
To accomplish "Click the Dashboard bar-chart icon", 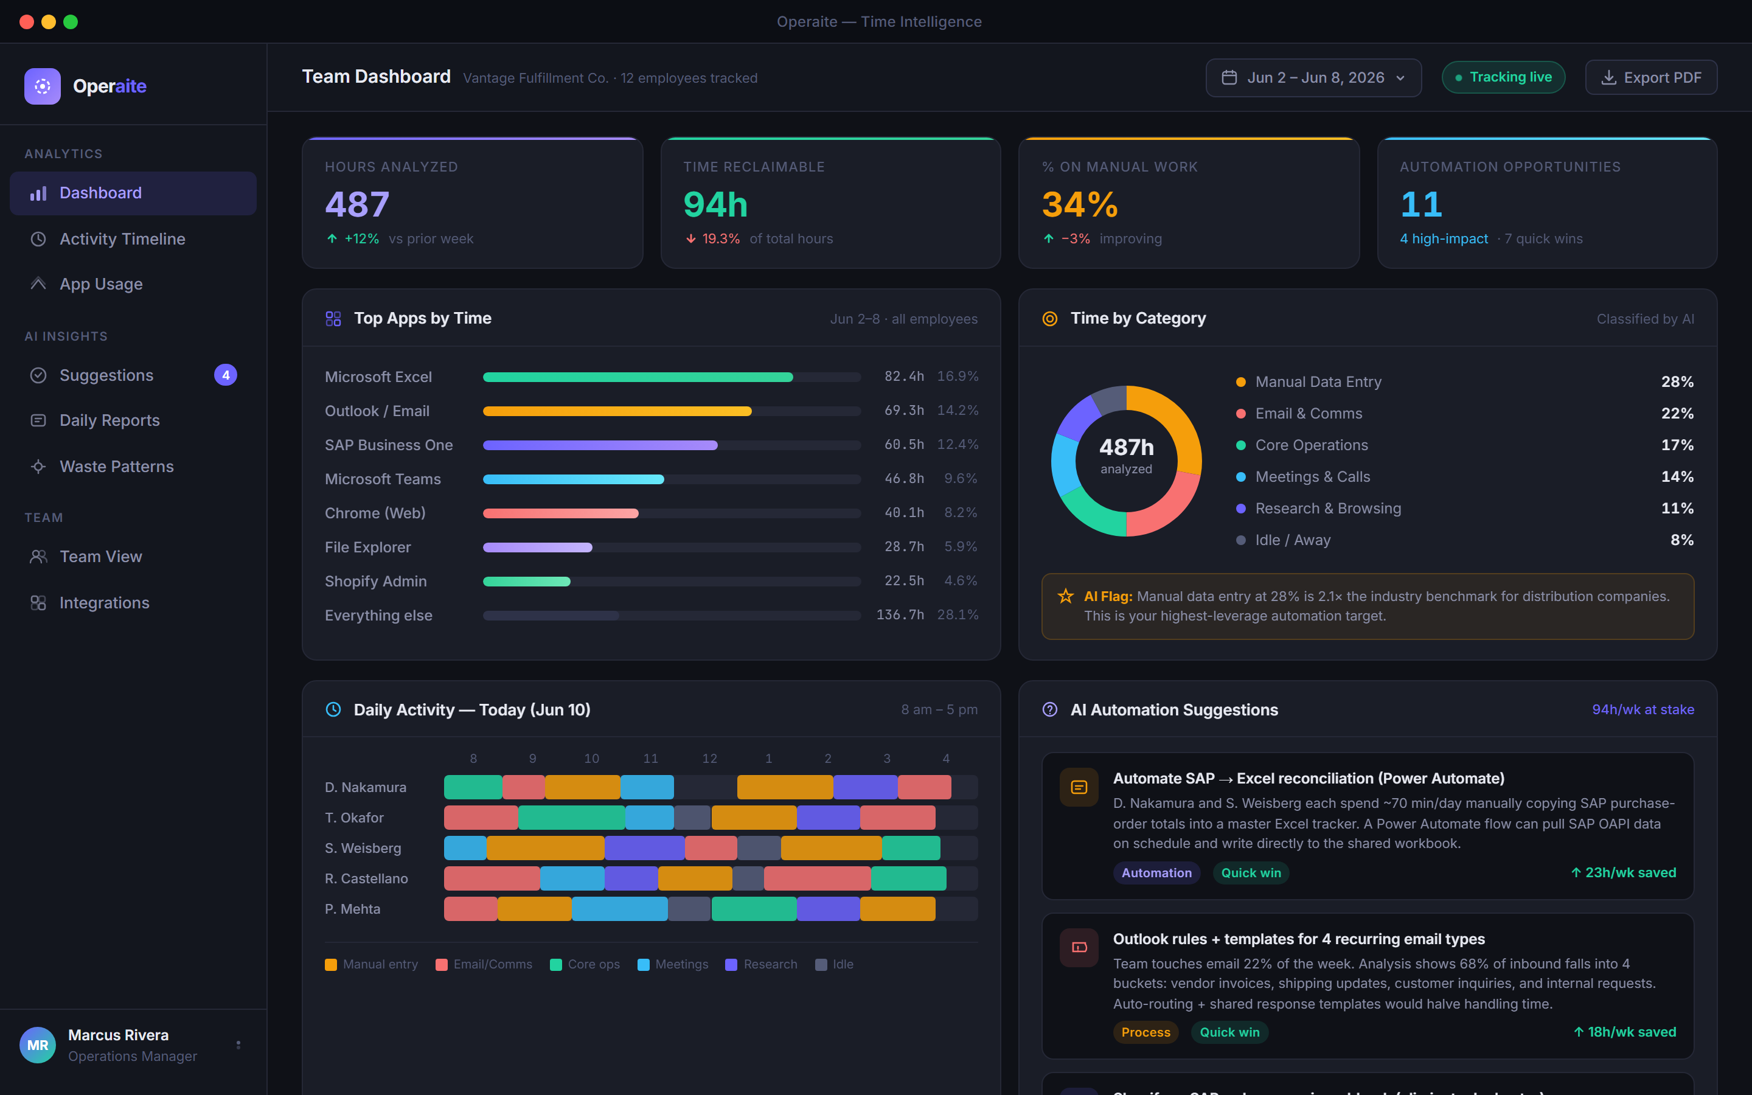I will click(x=38, y=193).
